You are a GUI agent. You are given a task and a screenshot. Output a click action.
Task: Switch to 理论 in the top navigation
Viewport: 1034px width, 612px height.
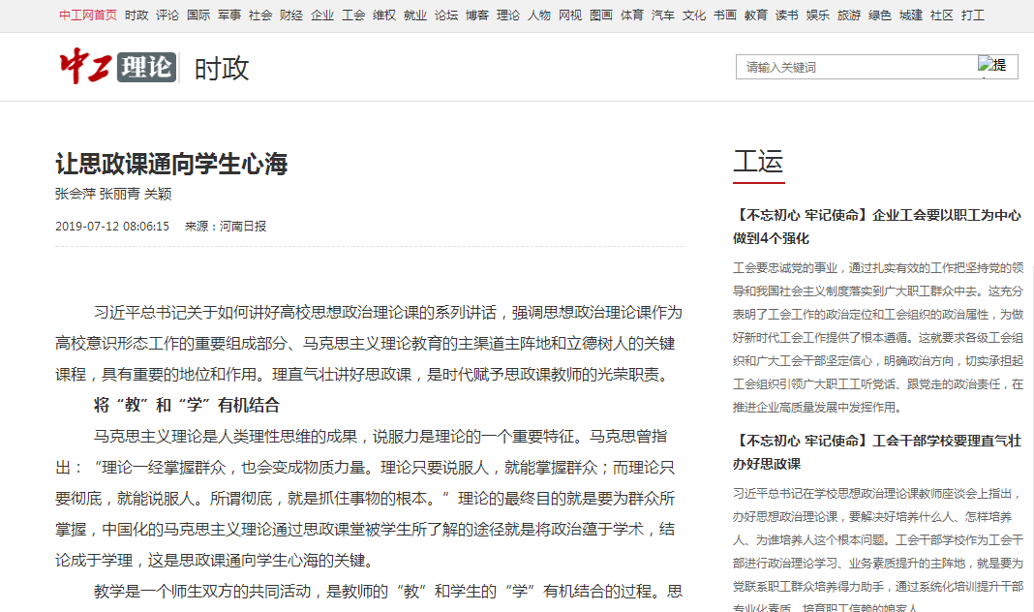[x=508, y=15]
